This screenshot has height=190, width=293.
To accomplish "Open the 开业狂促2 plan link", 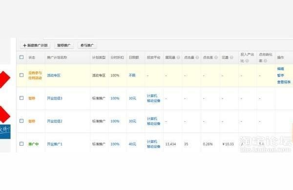I will (x=55, y=121).
